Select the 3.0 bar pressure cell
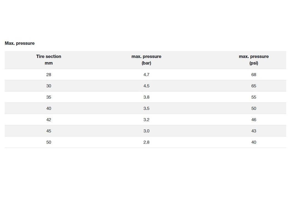300x211 pixels. [x=146, y=131]
